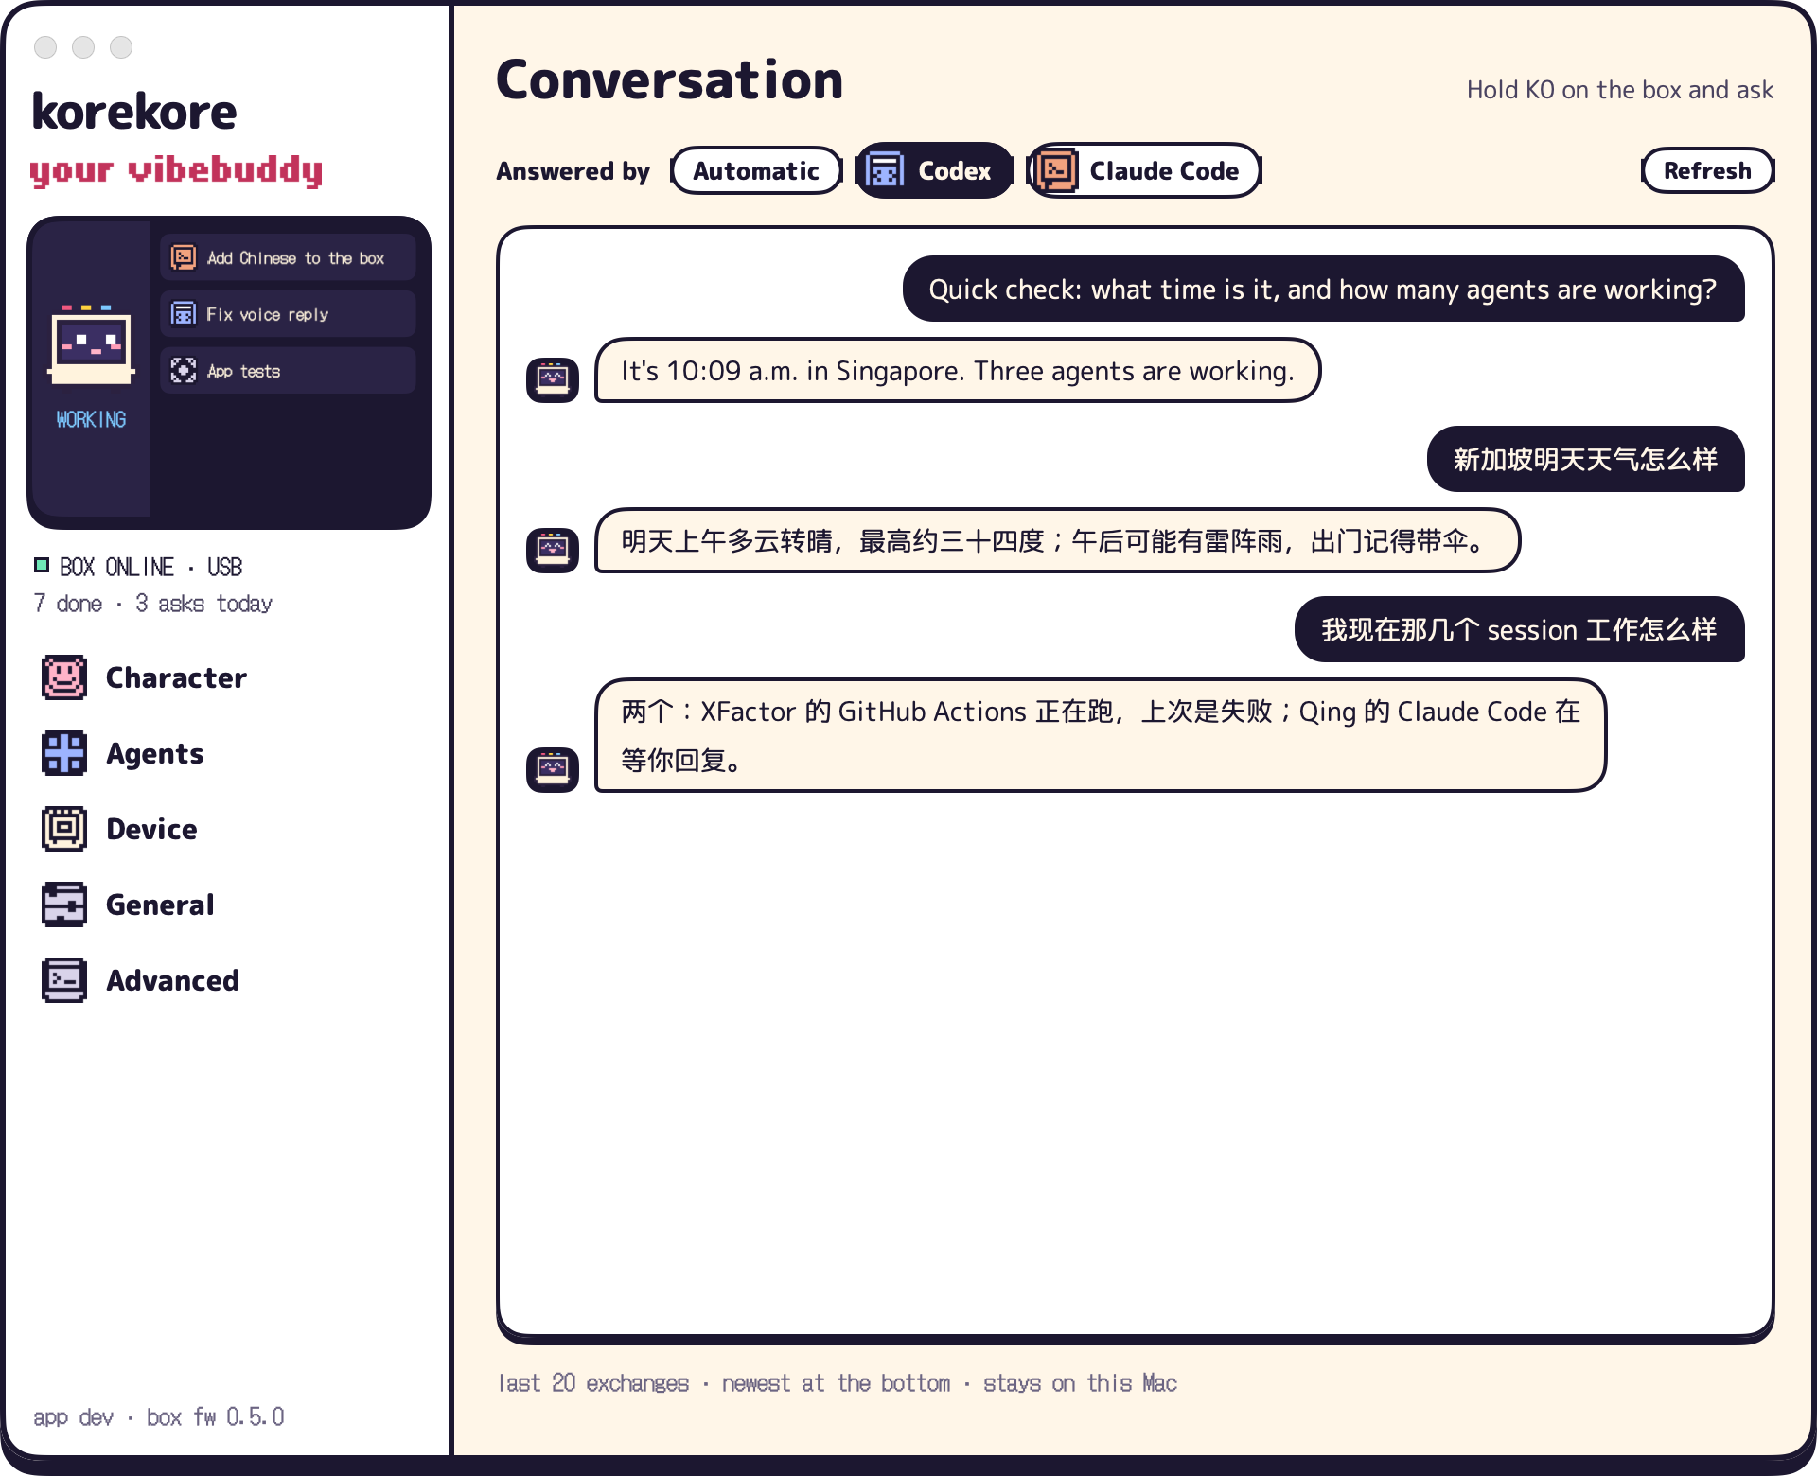1817x1476 pixels.
Task: Click the reply mentioning XFactor GitHub Actions
Action: pyautogui.click(x=1101, y=735)
